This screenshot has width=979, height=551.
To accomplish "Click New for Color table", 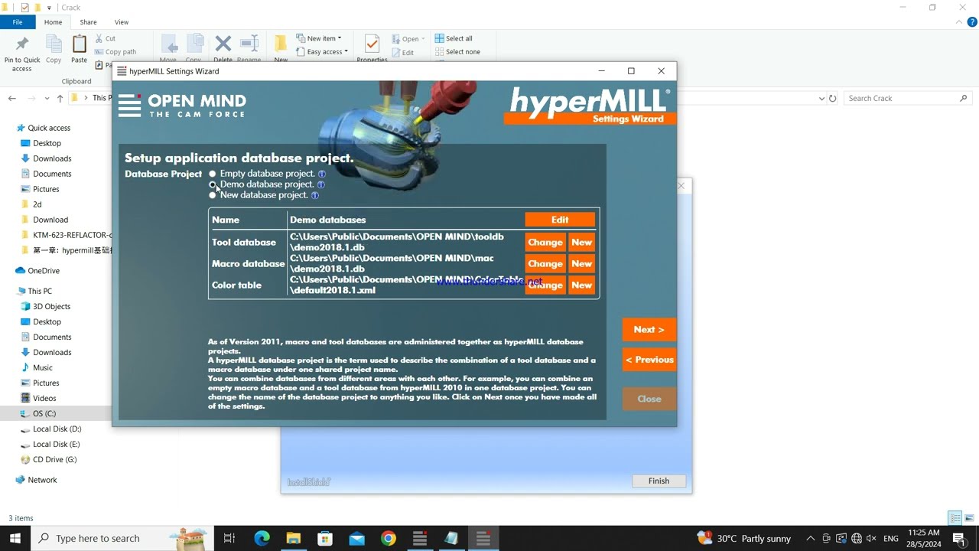I will point(582,285).
